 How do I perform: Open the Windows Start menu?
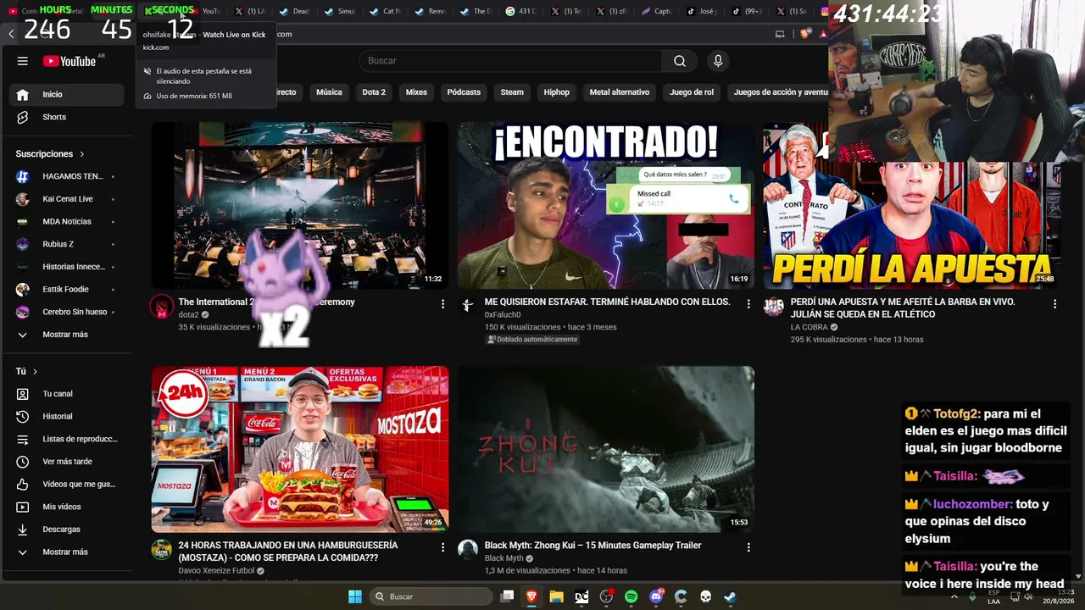point(355,596)
